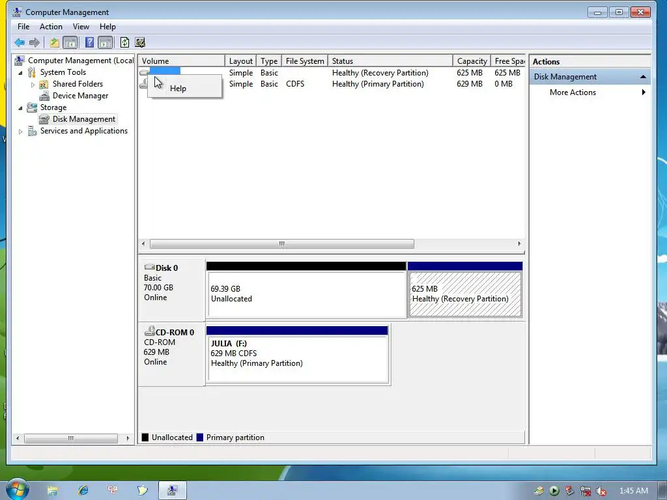
Task: Click the blue Primary partition legend swatch
Action: [x=199, y=437]
